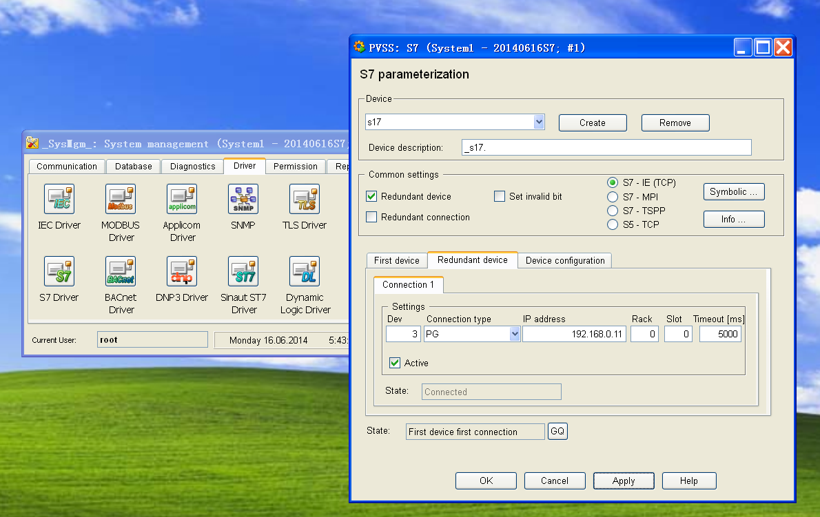Click the Rack value field
The height and width of the screenshot is (517, 820).
tap(644, 334)
